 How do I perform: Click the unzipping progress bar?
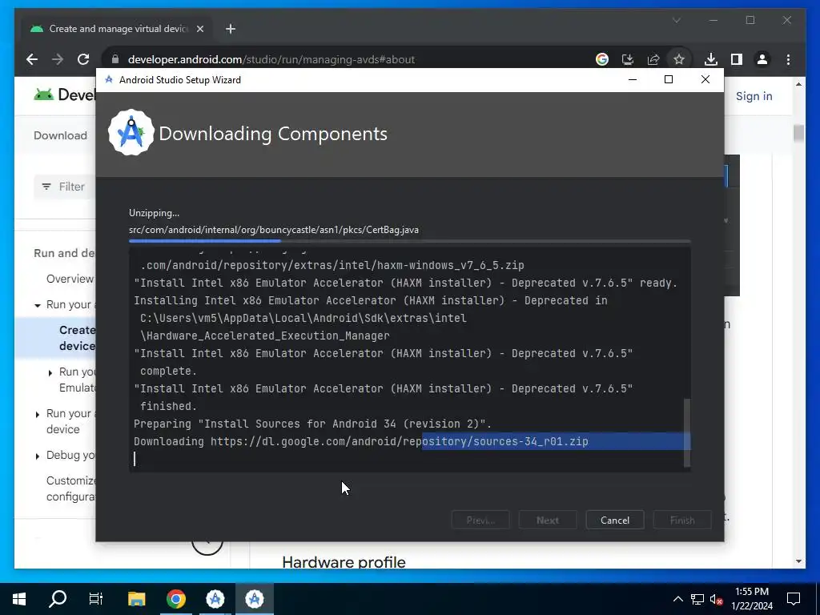pyautogui.click(x=409, y=241)
